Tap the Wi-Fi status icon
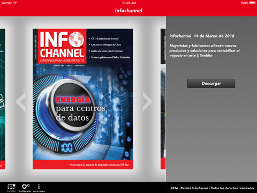The image size is (257, 193). tap(15, 3)
